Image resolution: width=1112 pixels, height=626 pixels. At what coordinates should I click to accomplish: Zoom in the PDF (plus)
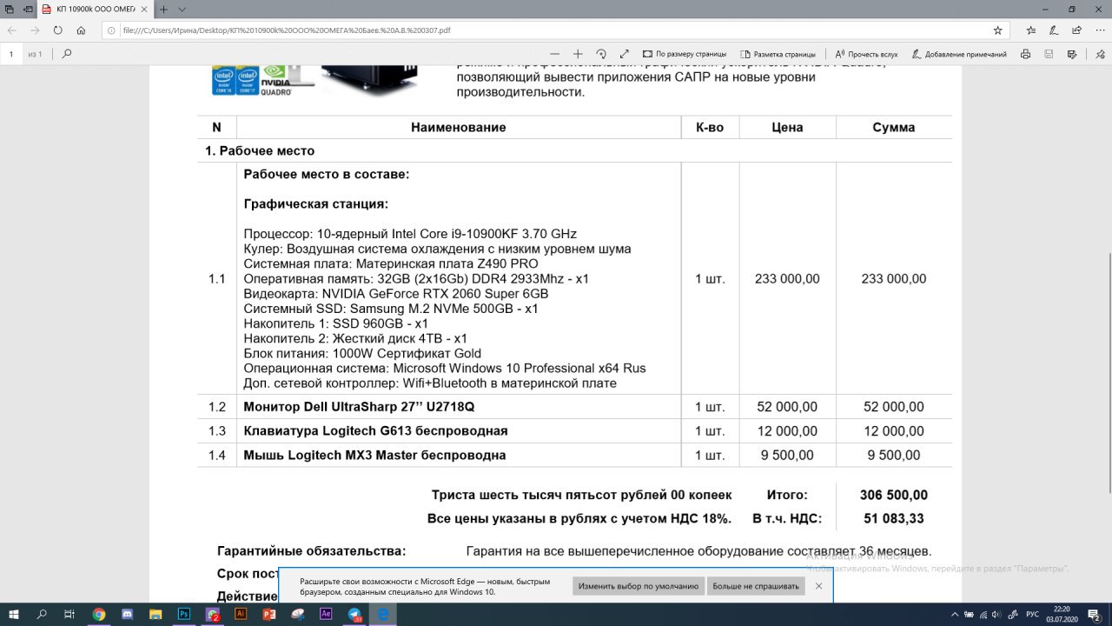[x=578, y=54]
